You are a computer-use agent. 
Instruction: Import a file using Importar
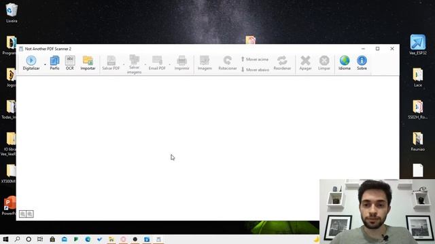[88, 63]
